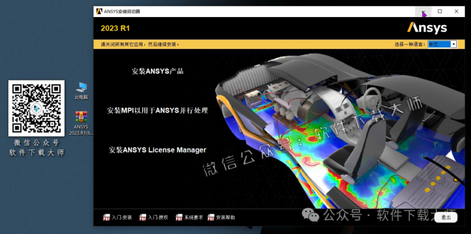
Task: Click the QR code image on desktop
Action: 36,108
